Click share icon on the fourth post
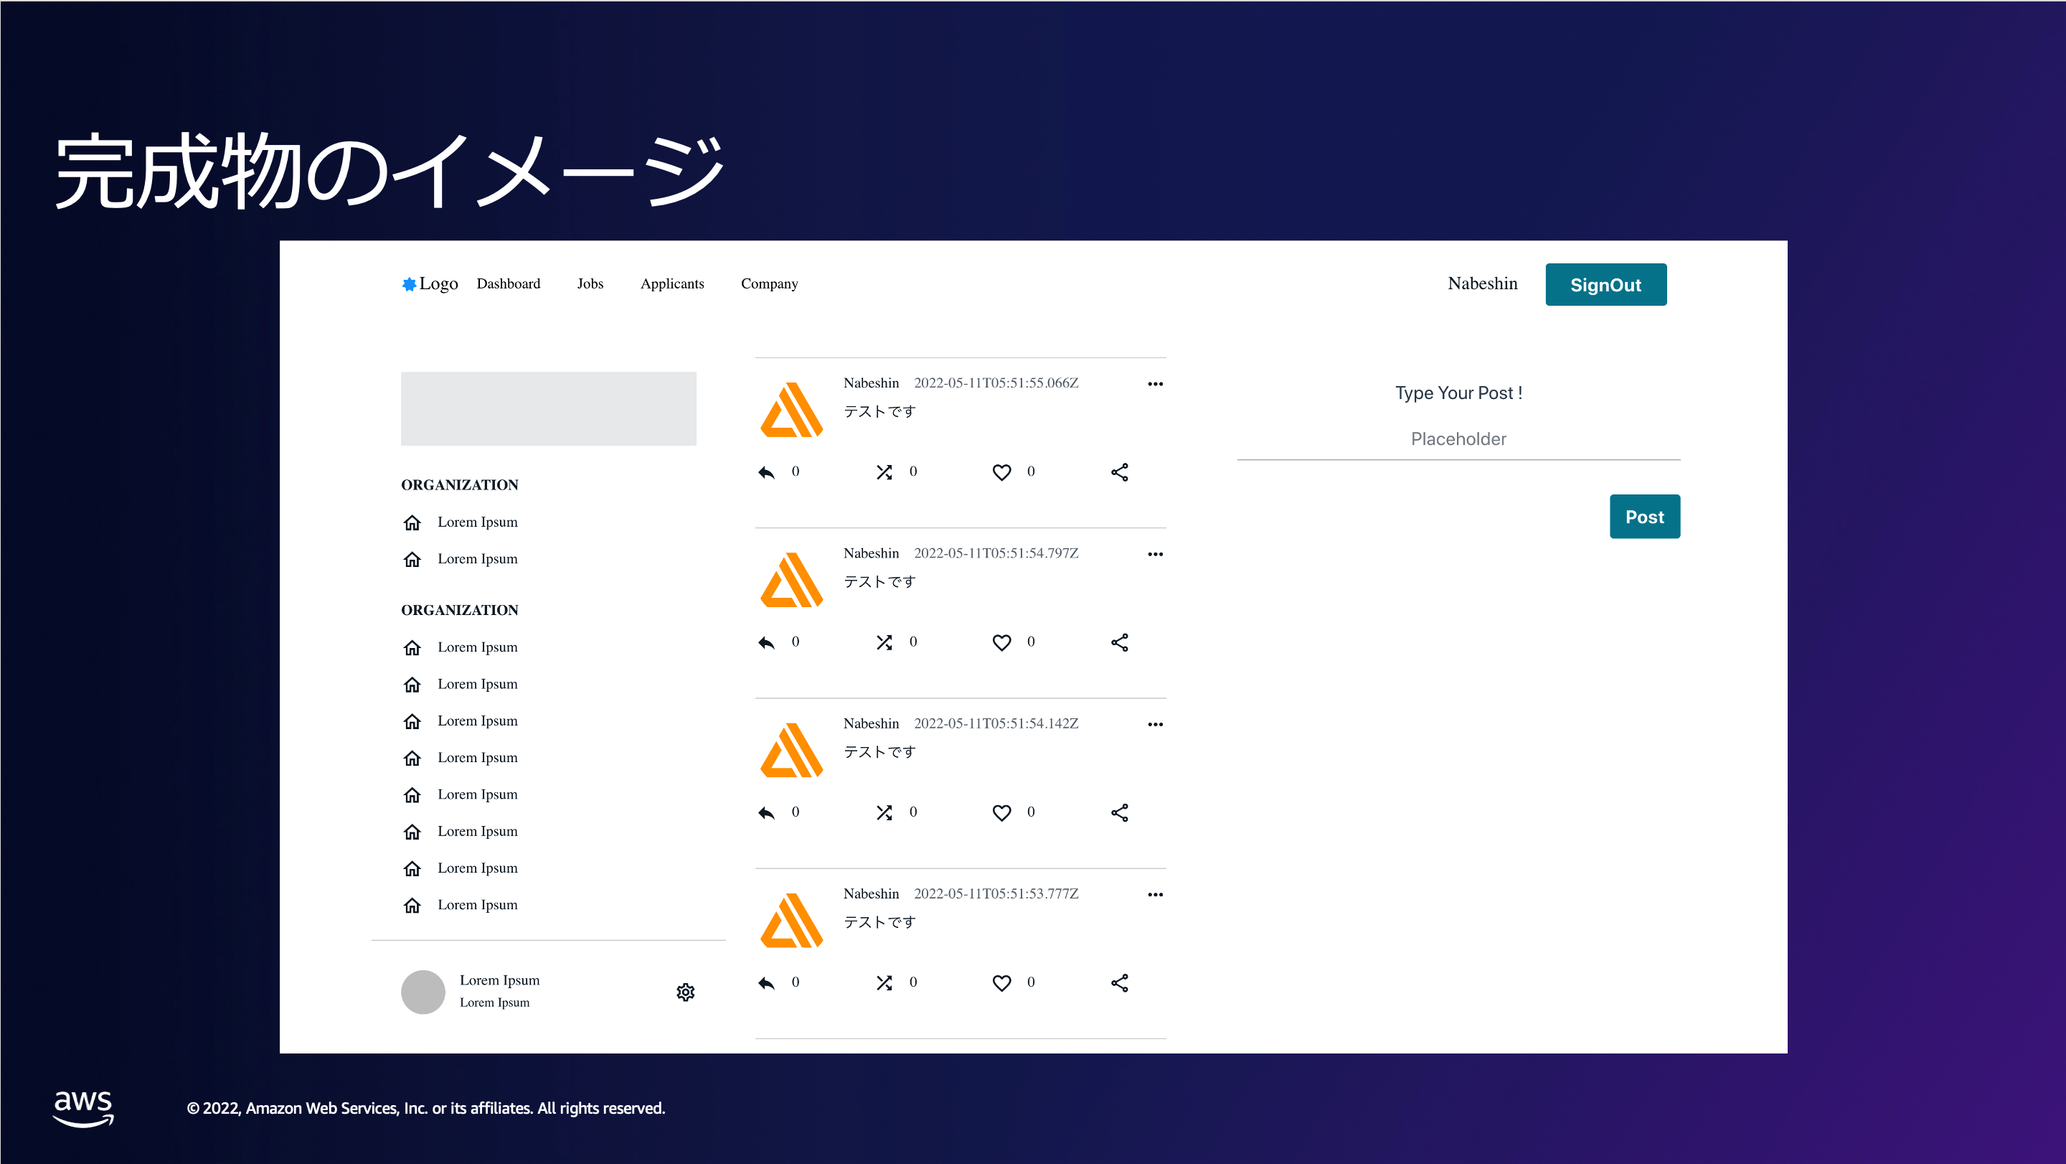 pyautogui.click(x=1120, y=982)
